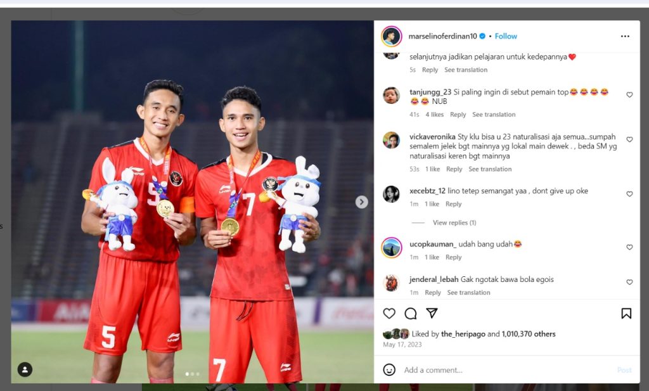View list of 1,010,370 others likes
Image resolution: width=649 pixels, height=391 pixels.
(x=529, y=334)
